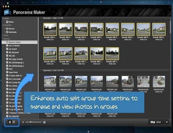Screen dimensions: 173x133
Task: Click the album icon beside Hori_Crossroads
Action: point(7,79)
